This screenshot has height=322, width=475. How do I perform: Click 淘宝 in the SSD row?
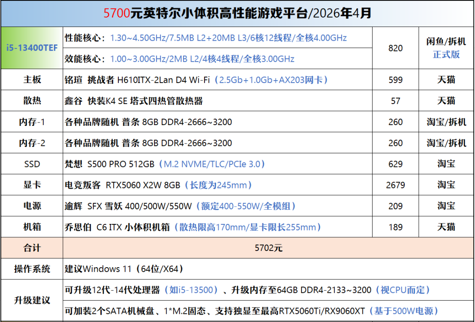[x=446, y=164]
